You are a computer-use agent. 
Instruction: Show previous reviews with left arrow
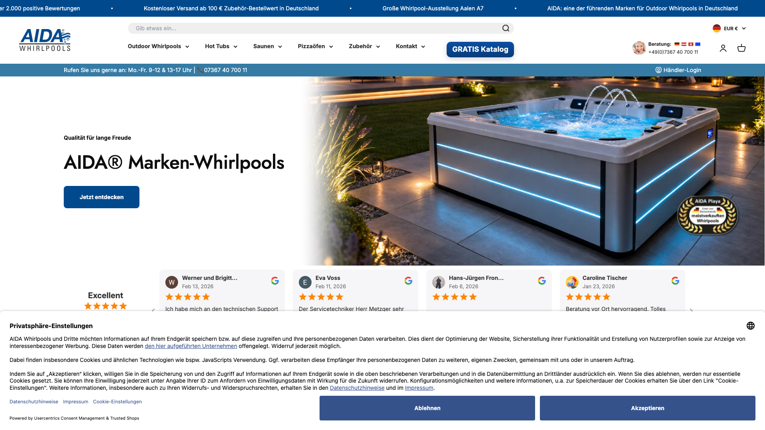[x=153, y=310]
